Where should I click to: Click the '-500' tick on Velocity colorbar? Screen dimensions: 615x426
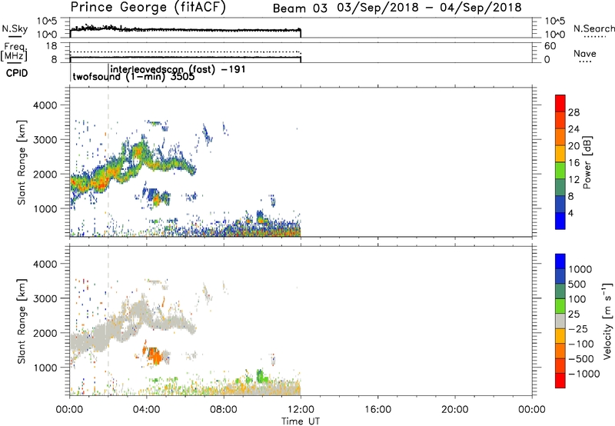(x=581, y=358)
